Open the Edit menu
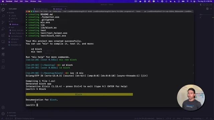 click(x=21, y=1)
